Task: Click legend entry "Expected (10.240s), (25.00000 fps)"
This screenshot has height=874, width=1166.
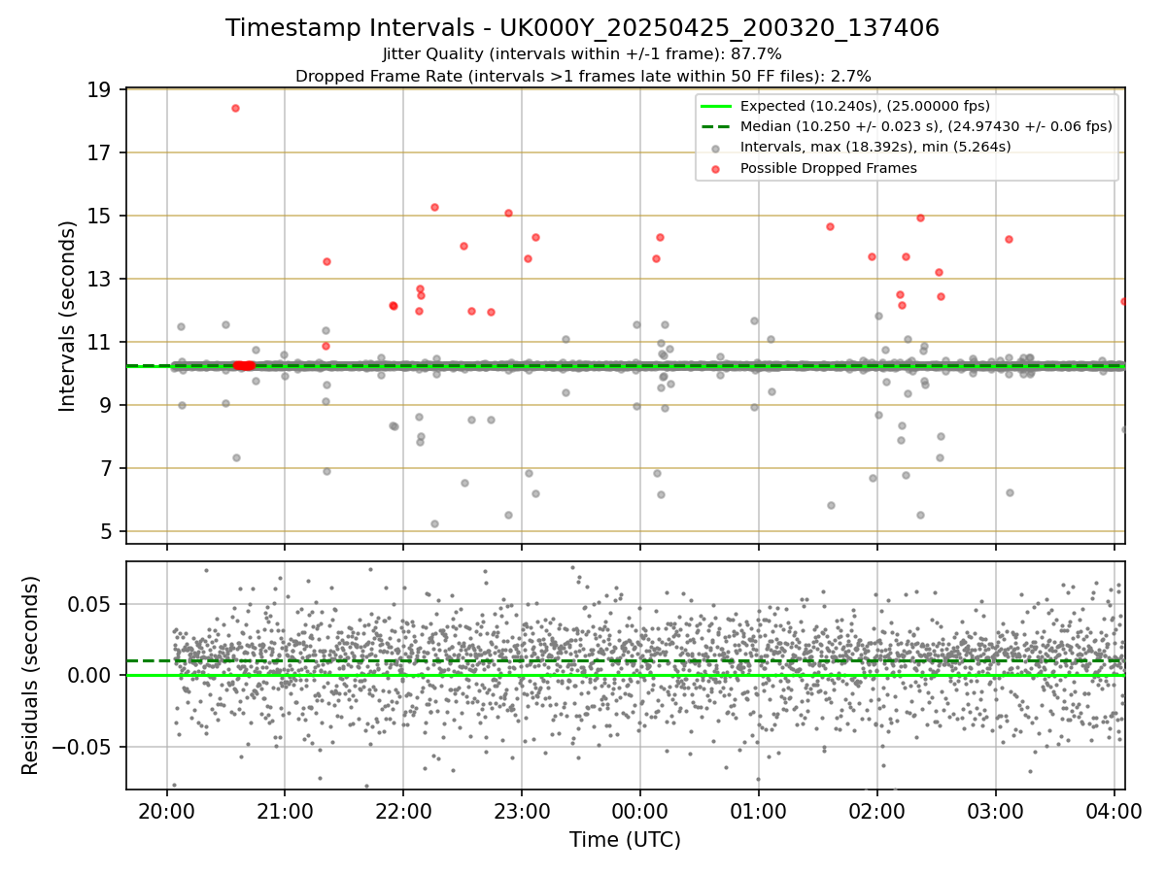Action: [x=865, y=106]
